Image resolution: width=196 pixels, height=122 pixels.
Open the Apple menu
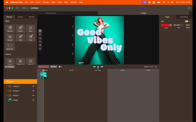pyautogui.click(x=7, y=2)
